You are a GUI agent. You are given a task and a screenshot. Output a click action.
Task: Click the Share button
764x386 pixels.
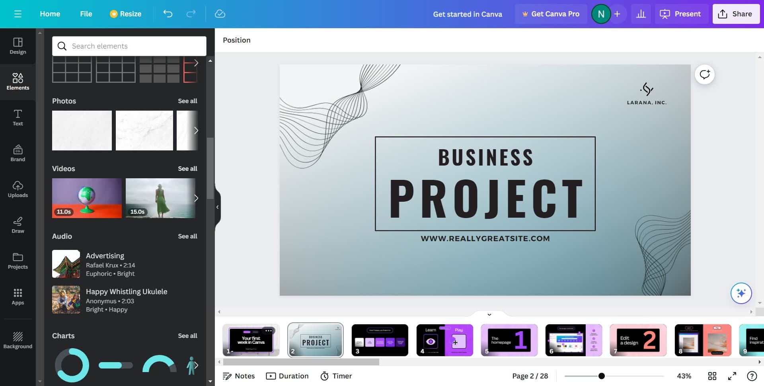(735, 14)
